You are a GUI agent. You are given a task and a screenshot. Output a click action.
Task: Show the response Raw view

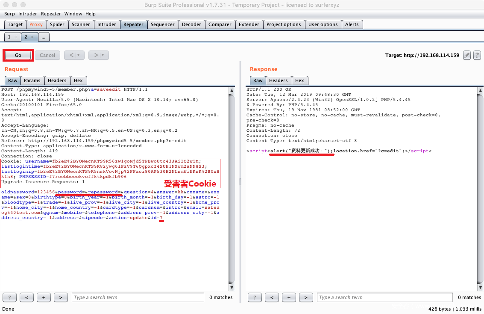click(258, 80)
